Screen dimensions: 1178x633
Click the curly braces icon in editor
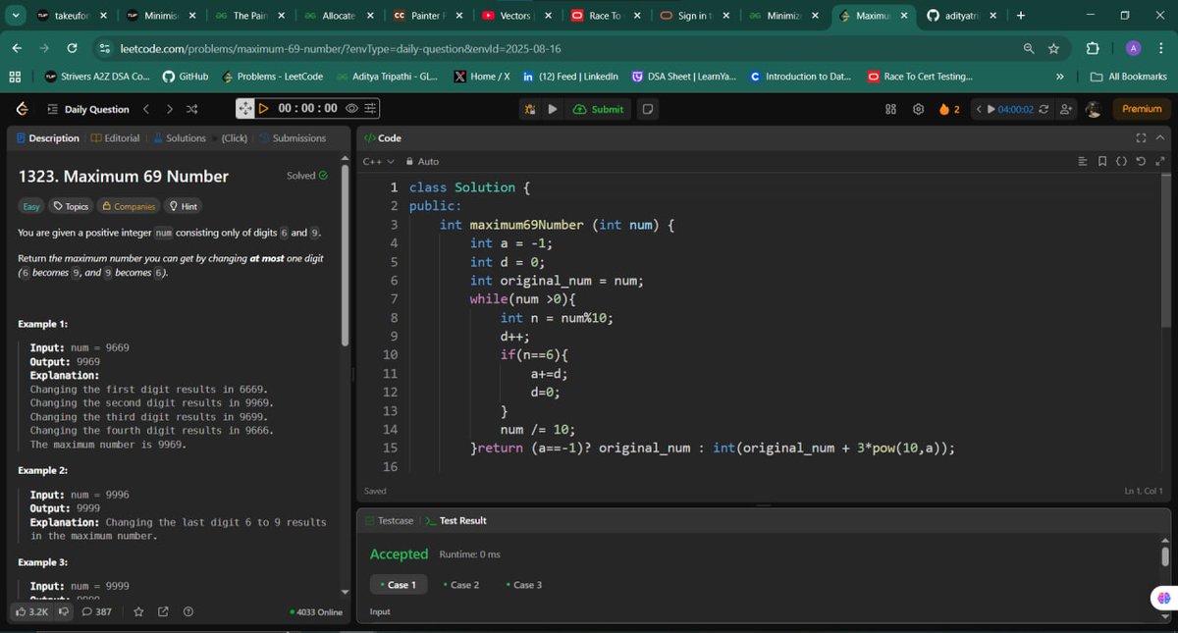[x=1122, y=161]
